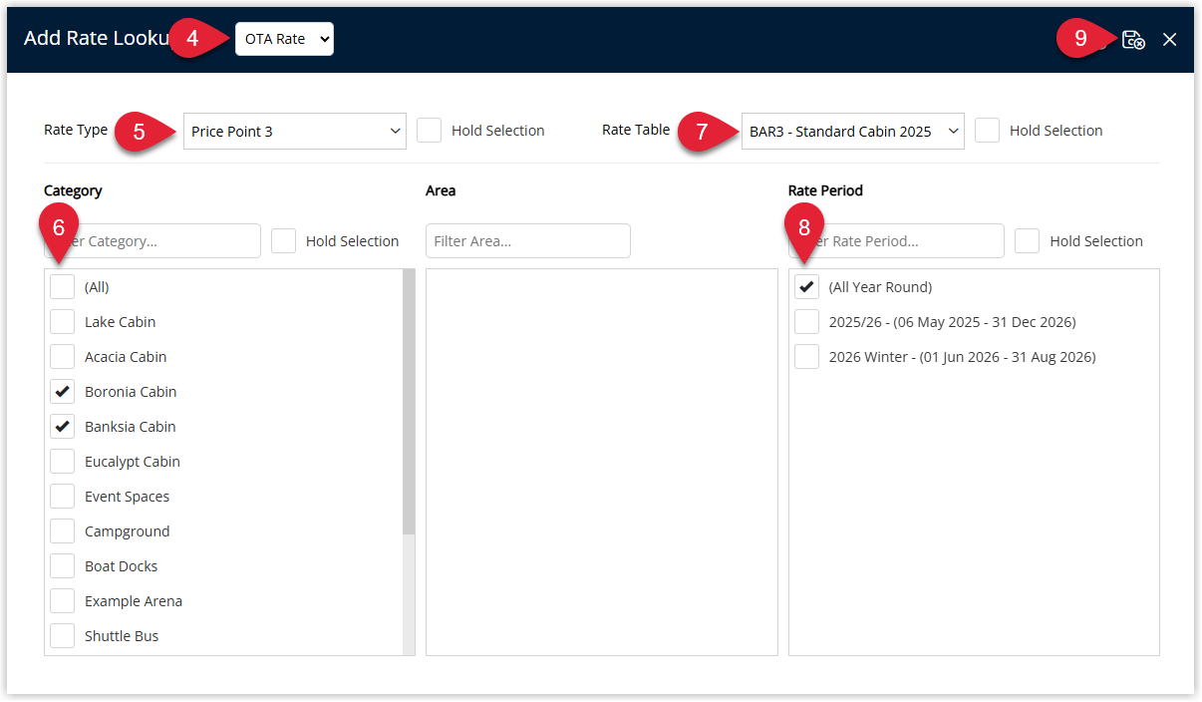Enable Hold Selection for Rate Type
Image resolution: width=1202 pixels, height=702 pixels.
pos(430,131)
